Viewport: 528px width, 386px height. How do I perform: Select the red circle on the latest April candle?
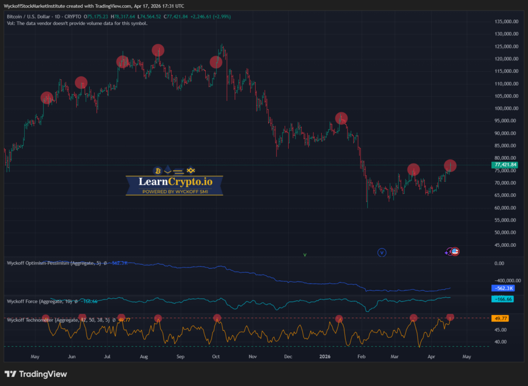click(450, 165)
